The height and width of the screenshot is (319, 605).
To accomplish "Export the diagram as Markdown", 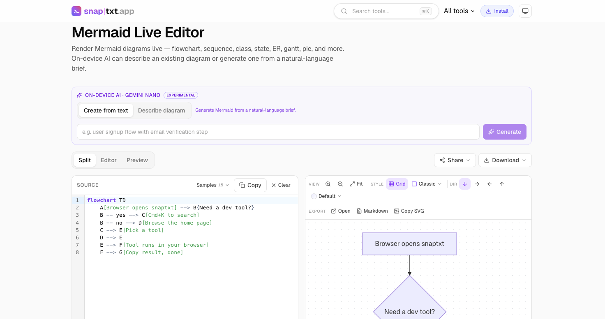I will pos(372,211).
